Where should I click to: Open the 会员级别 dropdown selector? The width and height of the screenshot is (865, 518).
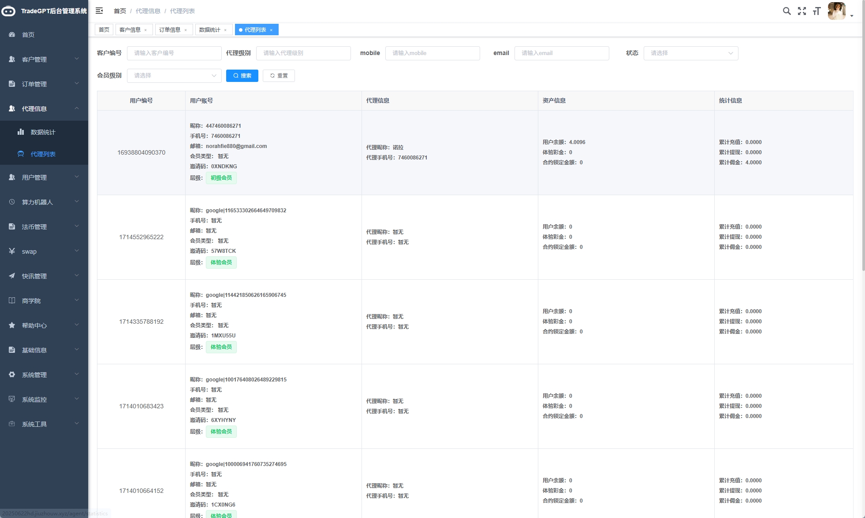[x=174, y=76]
